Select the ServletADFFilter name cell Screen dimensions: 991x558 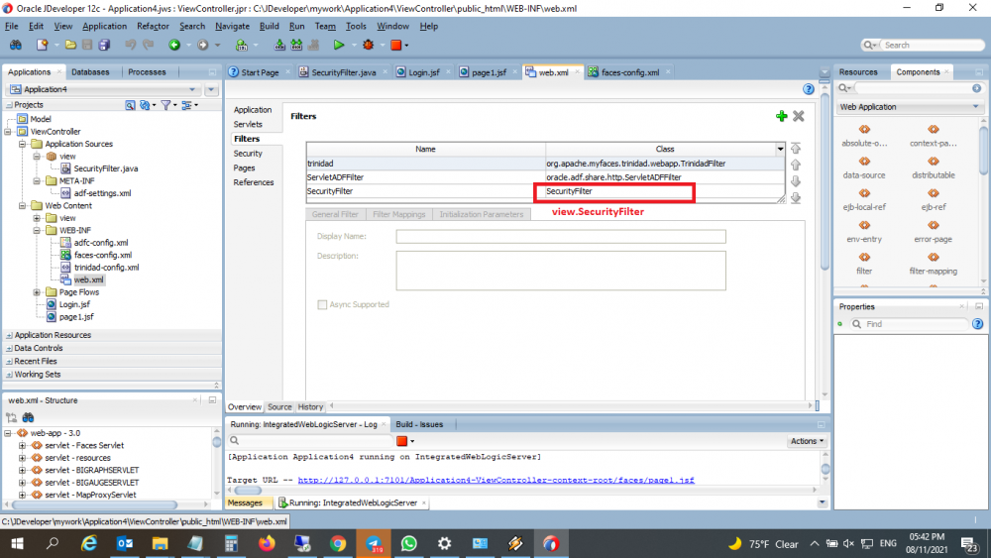[x=426, y=177]
